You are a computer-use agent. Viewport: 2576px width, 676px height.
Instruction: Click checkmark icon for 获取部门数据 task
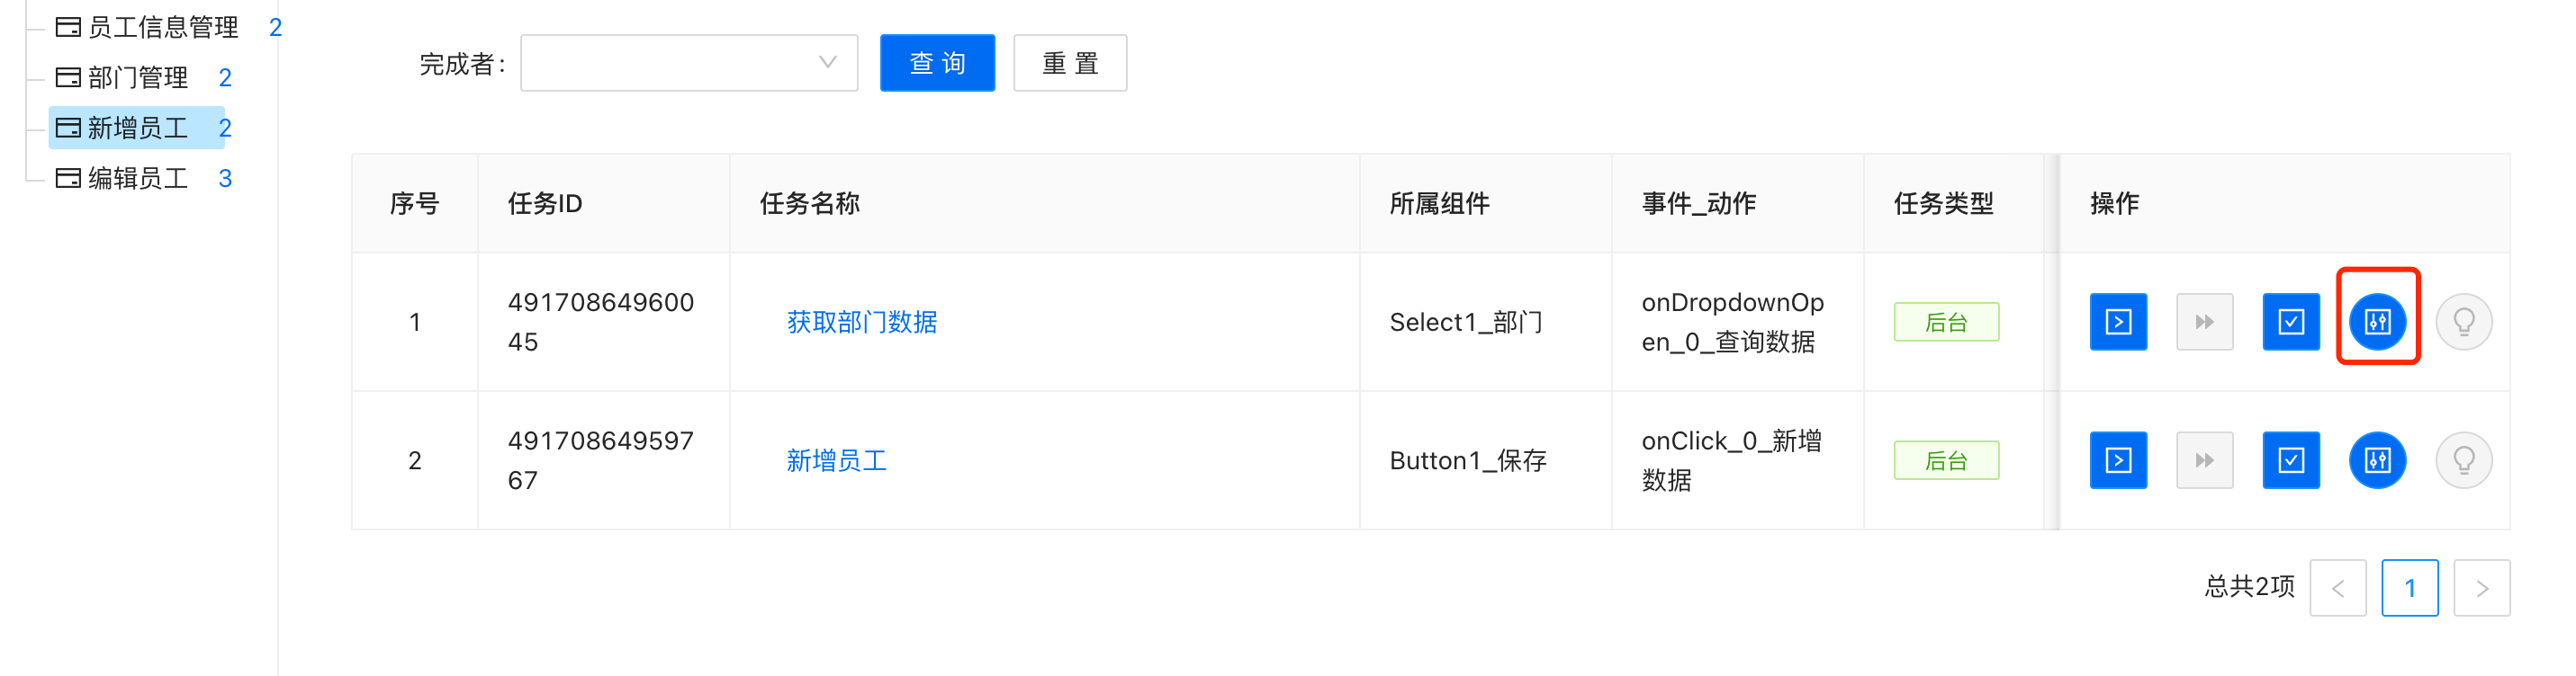[x=2290, y=322]
